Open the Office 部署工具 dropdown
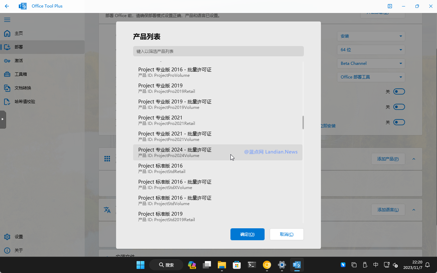 pos(371,77)
